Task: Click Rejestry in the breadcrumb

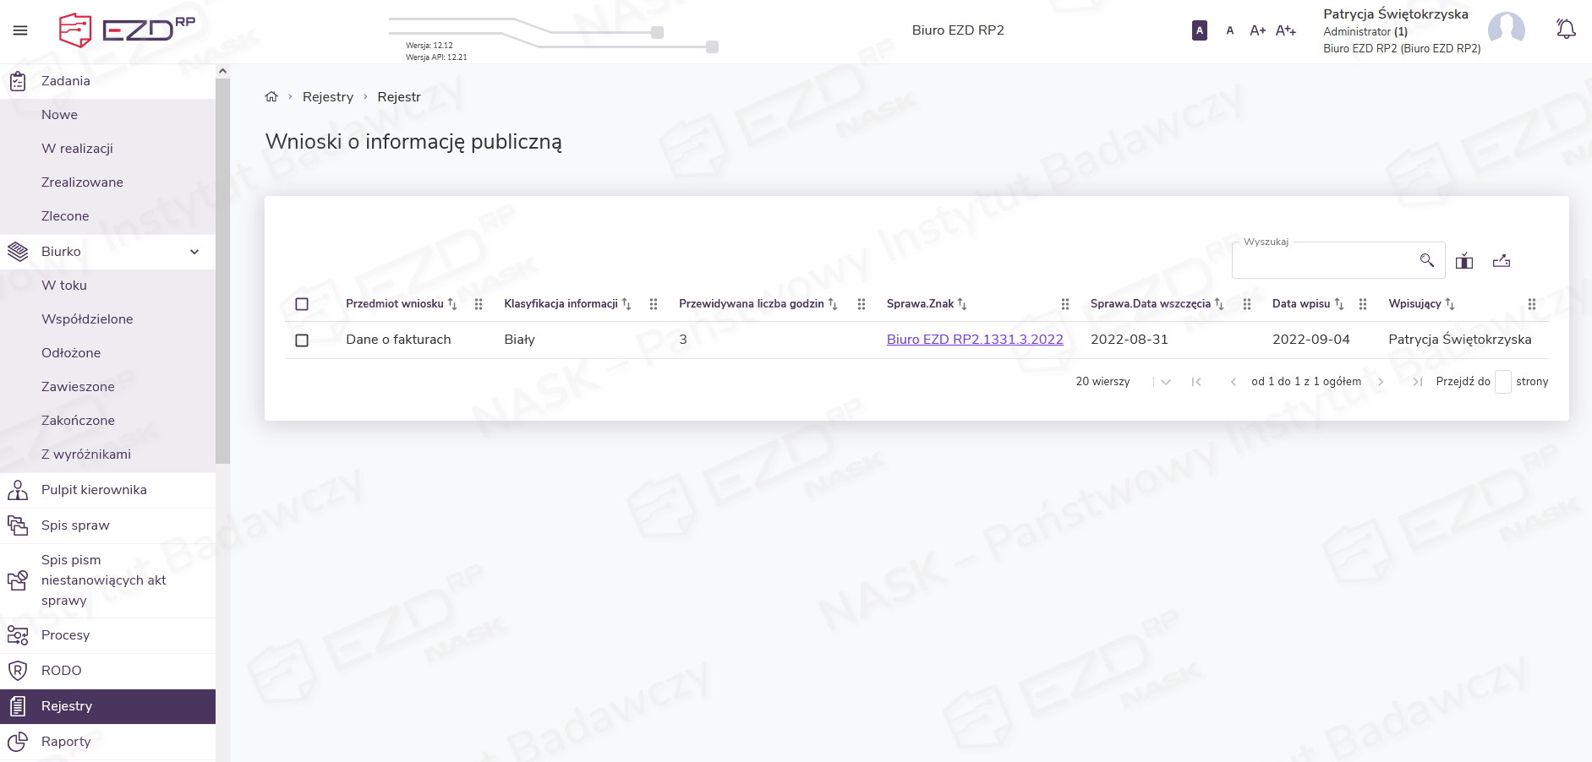Action: click(328, 97)
